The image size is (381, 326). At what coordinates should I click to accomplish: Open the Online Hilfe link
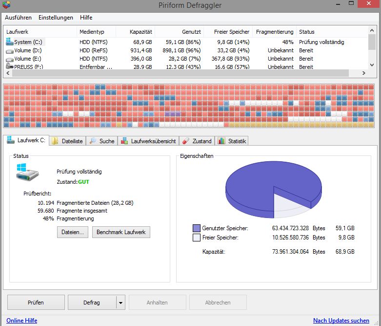pyautogui.click(x=22, y=321)
